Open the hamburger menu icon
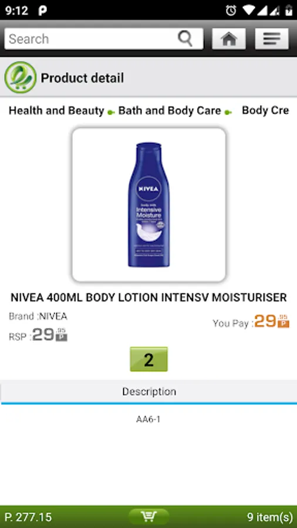The image size is (297, 528). (272, 39)
